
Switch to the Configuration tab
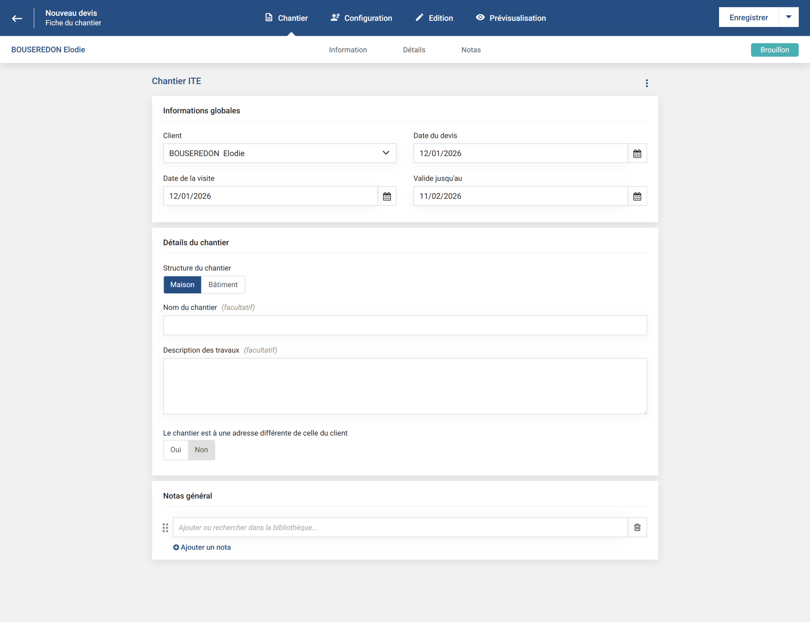pos(361,18)
